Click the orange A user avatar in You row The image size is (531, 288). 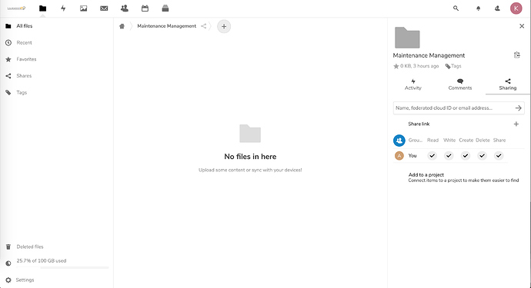click(399, 156)
